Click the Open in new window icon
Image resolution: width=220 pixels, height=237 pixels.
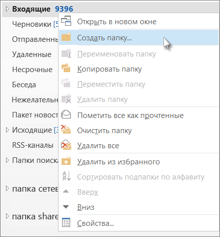click(66, 21)
